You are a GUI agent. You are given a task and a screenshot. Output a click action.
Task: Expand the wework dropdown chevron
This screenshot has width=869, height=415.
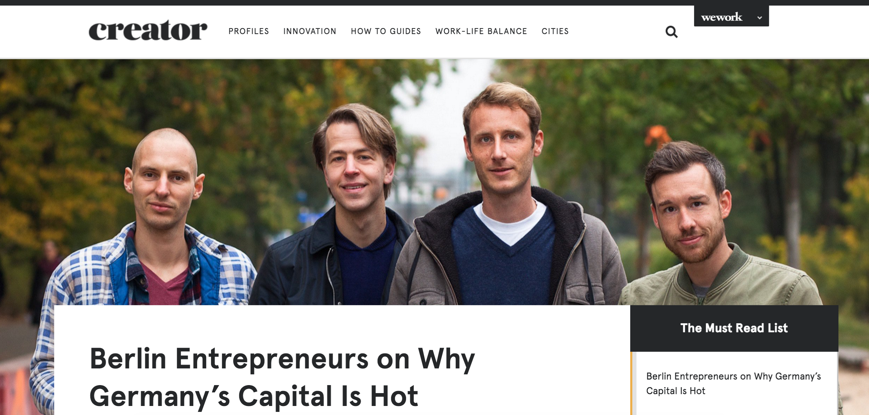[760, 18]
